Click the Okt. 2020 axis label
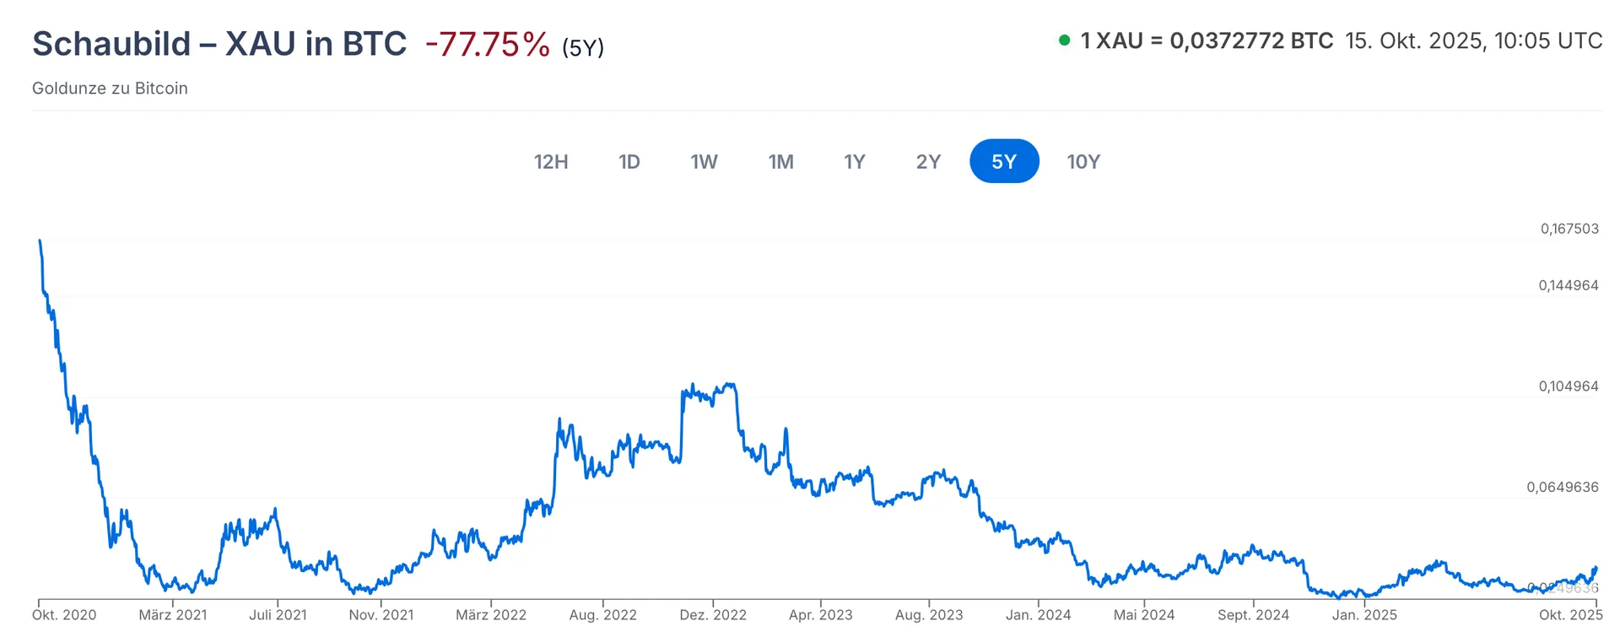The image size is (1620, 637). (64, 615)
